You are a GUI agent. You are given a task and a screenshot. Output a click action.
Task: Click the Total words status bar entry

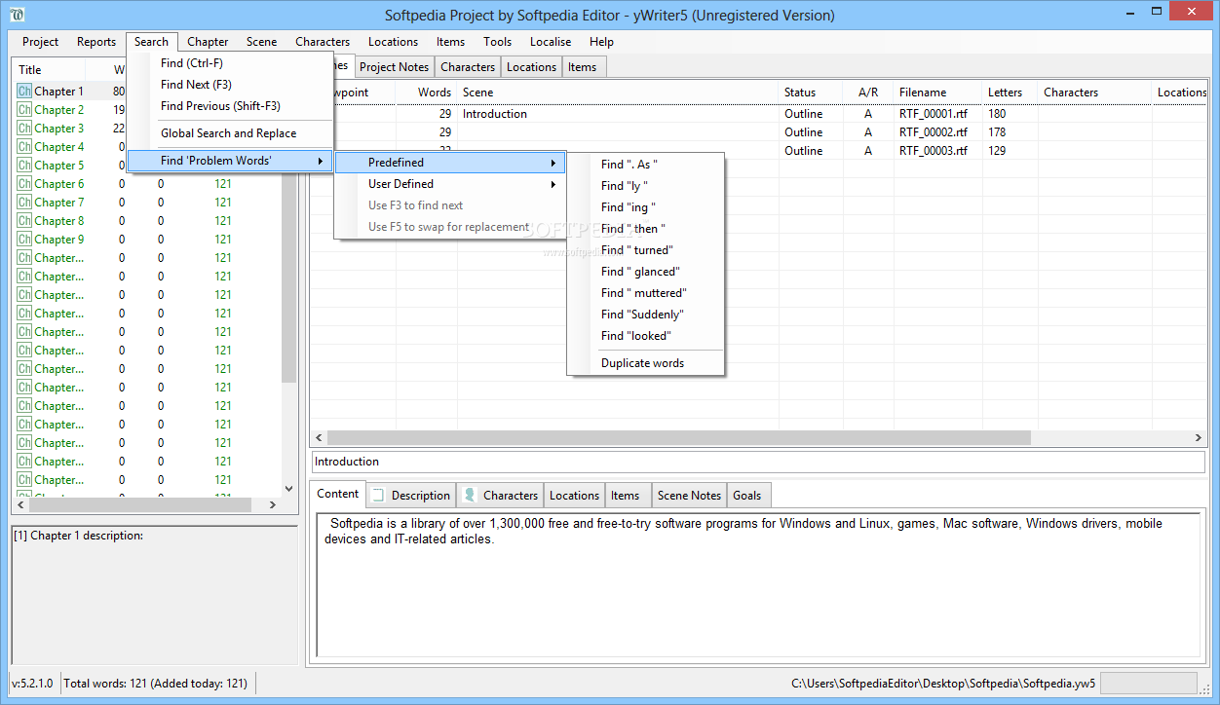coord(156,684)
